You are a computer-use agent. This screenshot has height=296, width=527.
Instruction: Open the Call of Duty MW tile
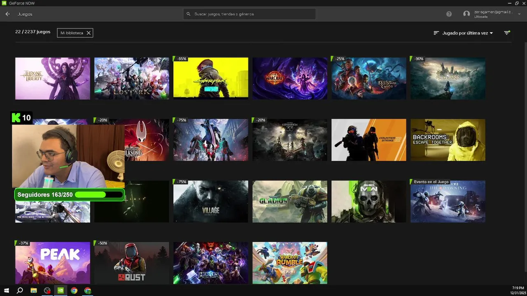pos(369,202)
